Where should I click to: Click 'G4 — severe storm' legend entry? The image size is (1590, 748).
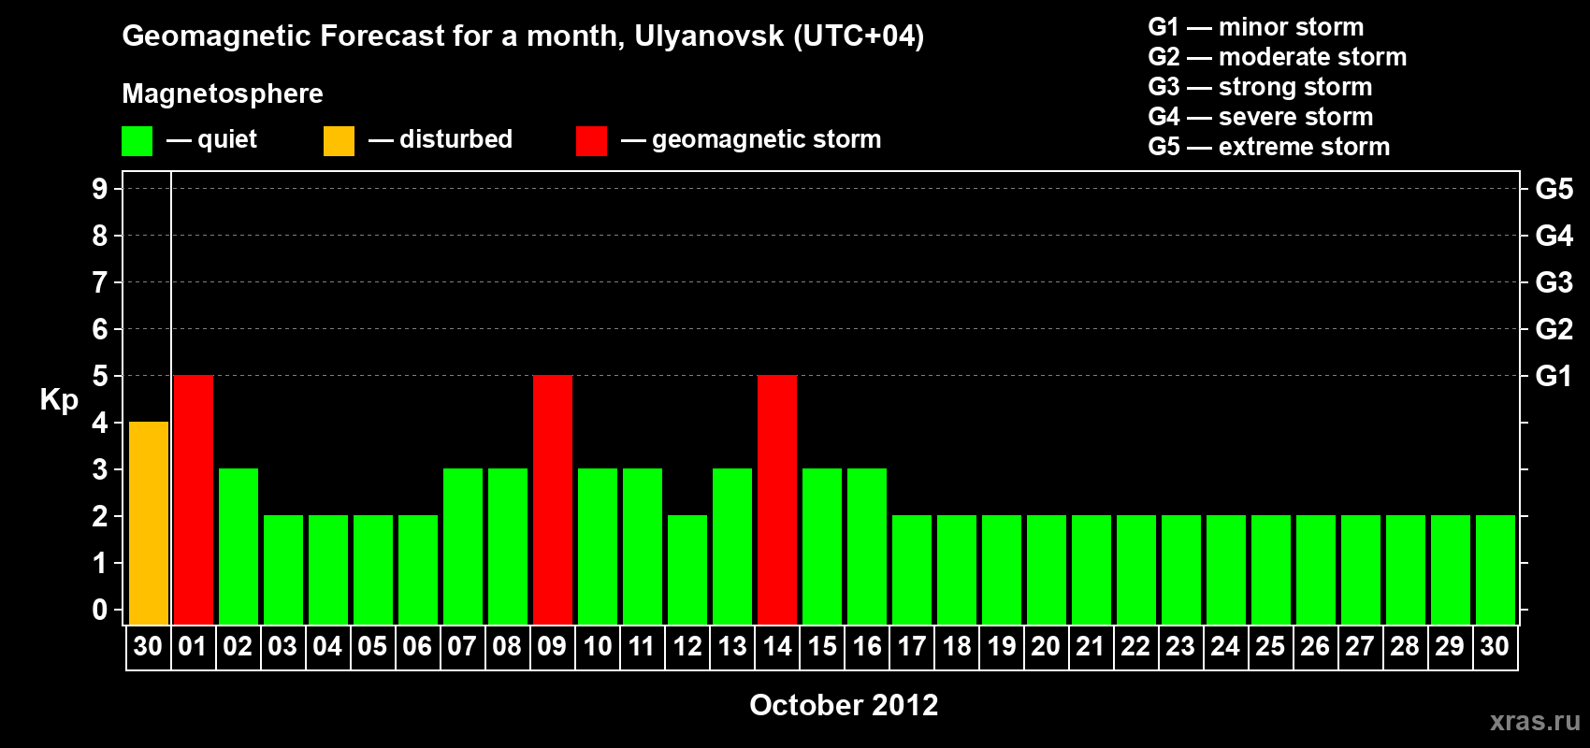(1261, 117)
